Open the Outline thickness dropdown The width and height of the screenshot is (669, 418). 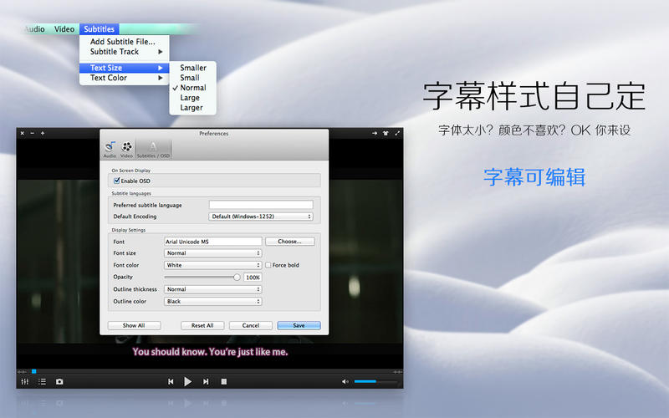[x=213, y=289]
